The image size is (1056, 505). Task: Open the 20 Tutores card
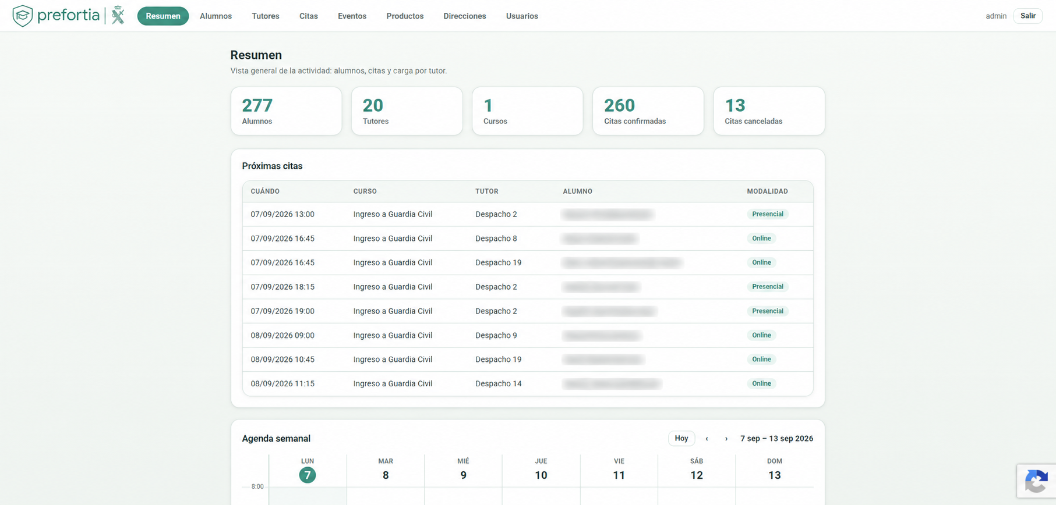point(407,111)
